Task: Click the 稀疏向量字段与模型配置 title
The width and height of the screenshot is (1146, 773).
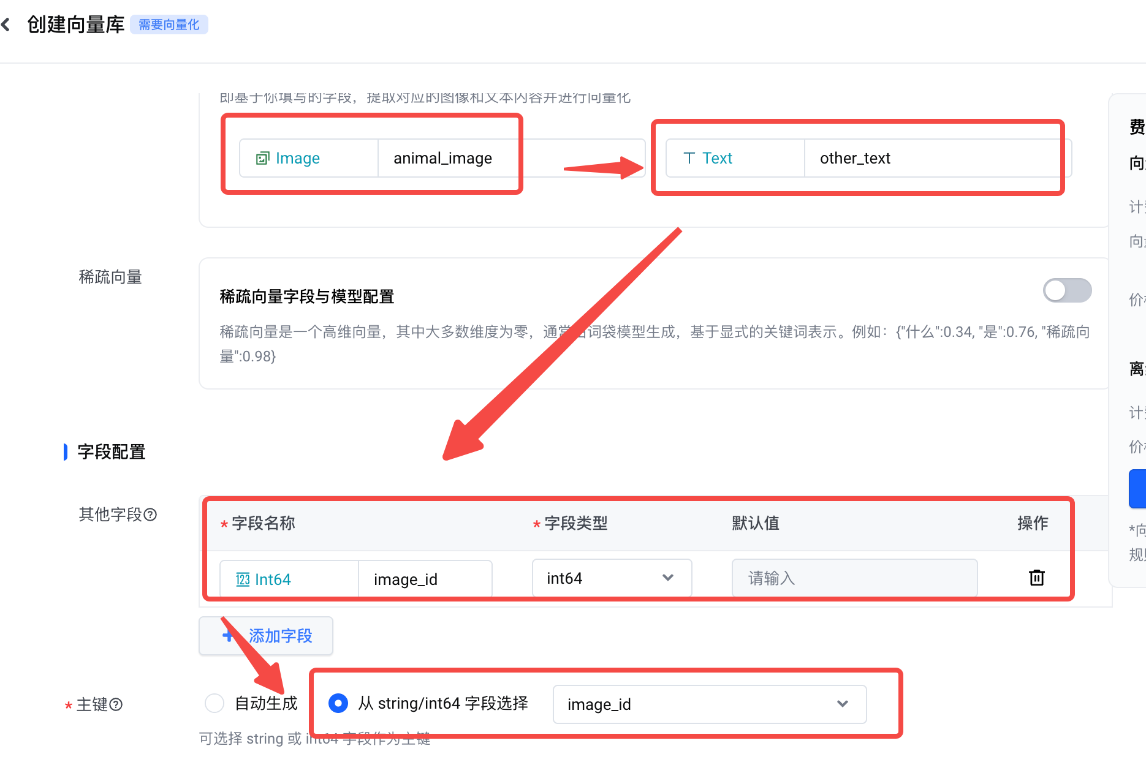Action: (x=306, y=296)
